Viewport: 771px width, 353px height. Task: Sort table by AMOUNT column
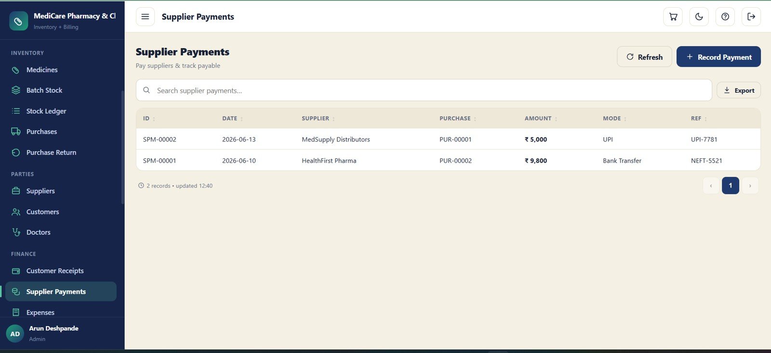click(x=541, y=118)
